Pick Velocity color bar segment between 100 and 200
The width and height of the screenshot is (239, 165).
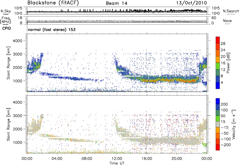tap(218, 107)
